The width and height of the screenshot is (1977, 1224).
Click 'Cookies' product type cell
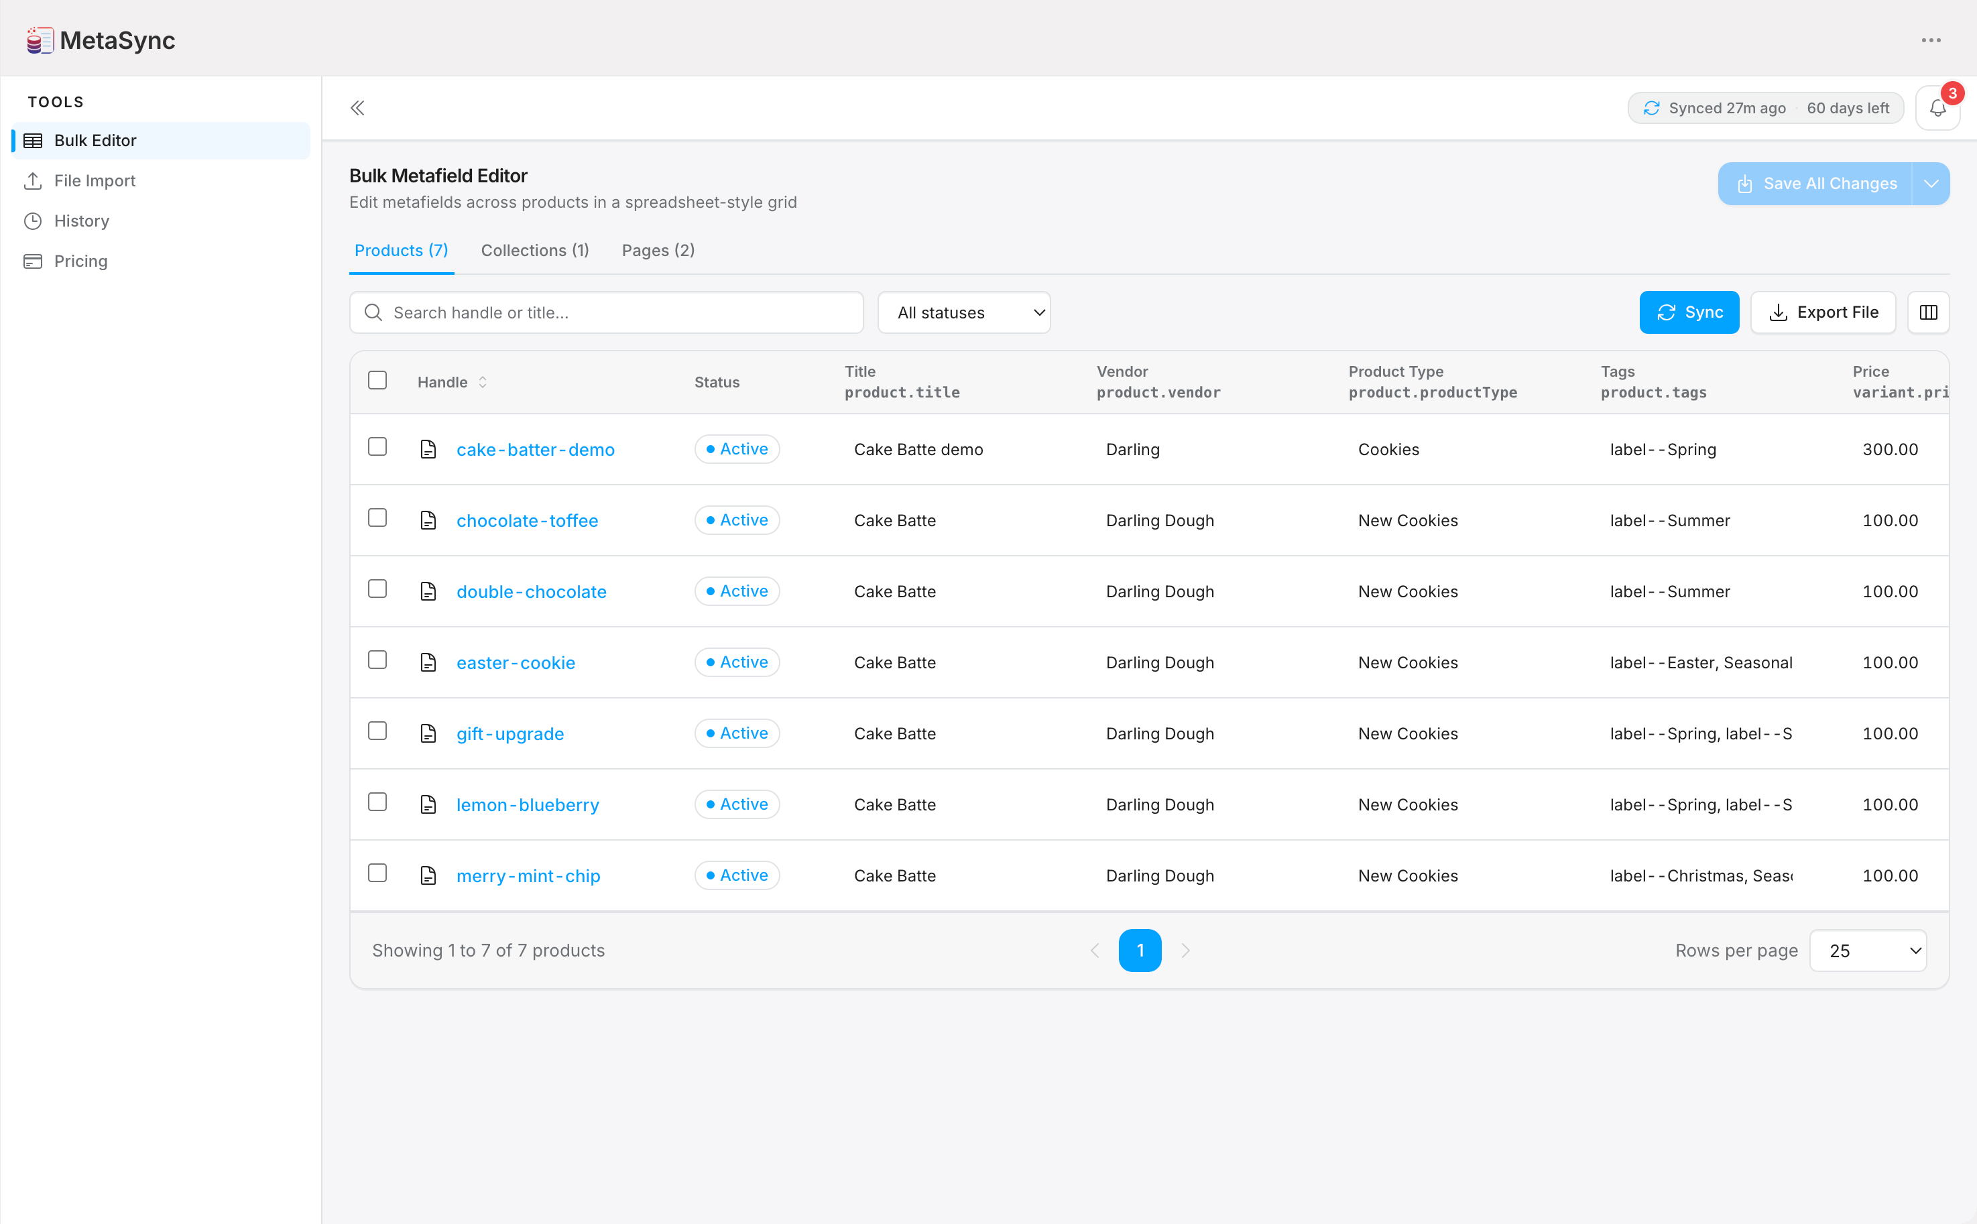[1388, 449]
